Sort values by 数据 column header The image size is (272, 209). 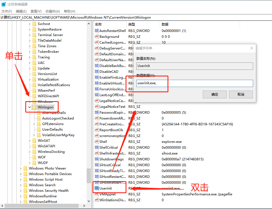[200, 24]
